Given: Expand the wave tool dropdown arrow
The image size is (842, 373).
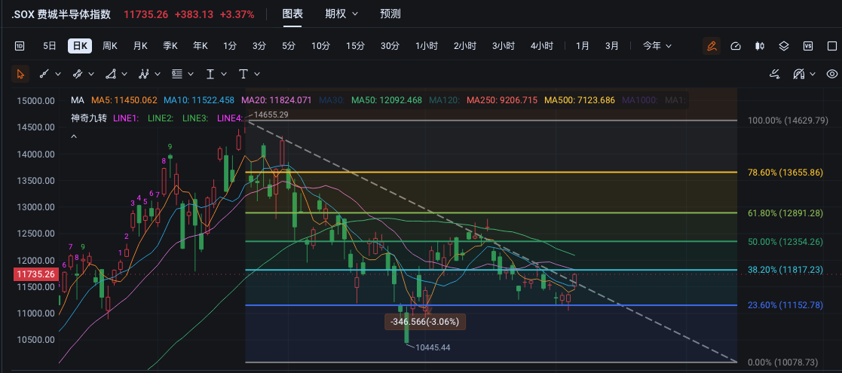Looking at the screenshot, I should click(x=158, y=74).
